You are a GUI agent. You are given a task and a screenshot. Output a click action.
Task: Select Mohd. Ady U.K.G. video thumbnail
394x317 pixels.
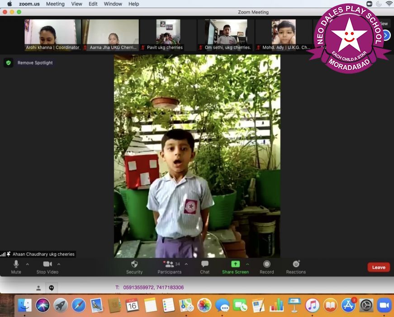pyautogui.click(x=284, y=35)
